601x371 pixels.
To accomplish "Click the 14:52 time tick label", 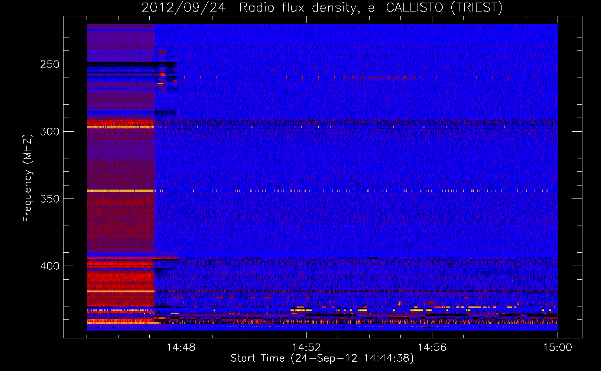I will tap(306, 347).
